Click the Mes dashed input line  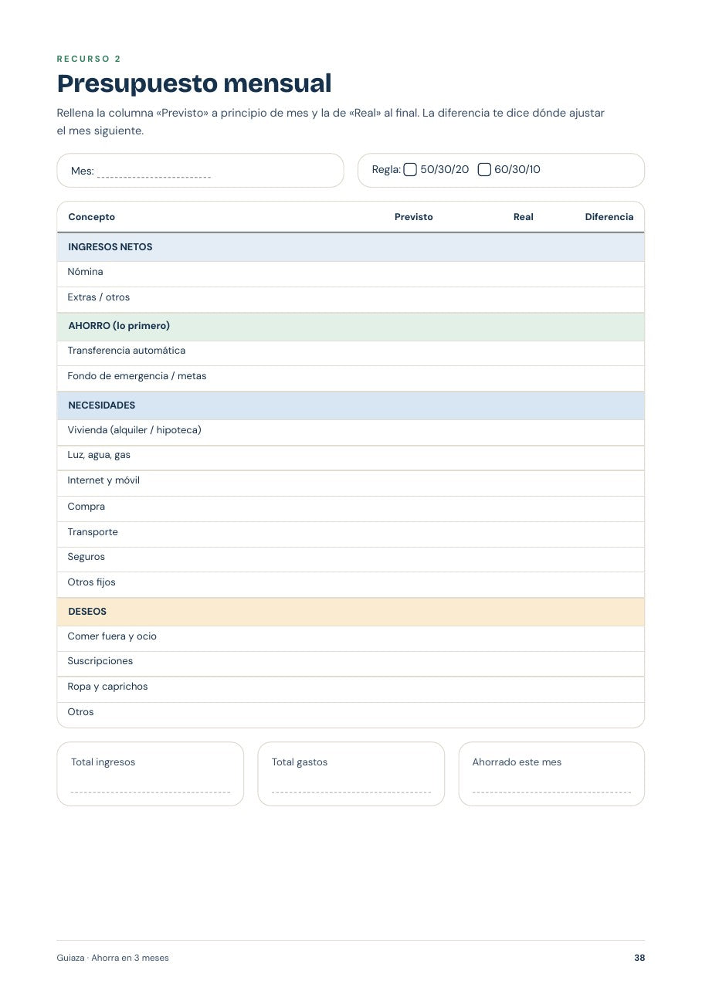click(x=154, y=178)
